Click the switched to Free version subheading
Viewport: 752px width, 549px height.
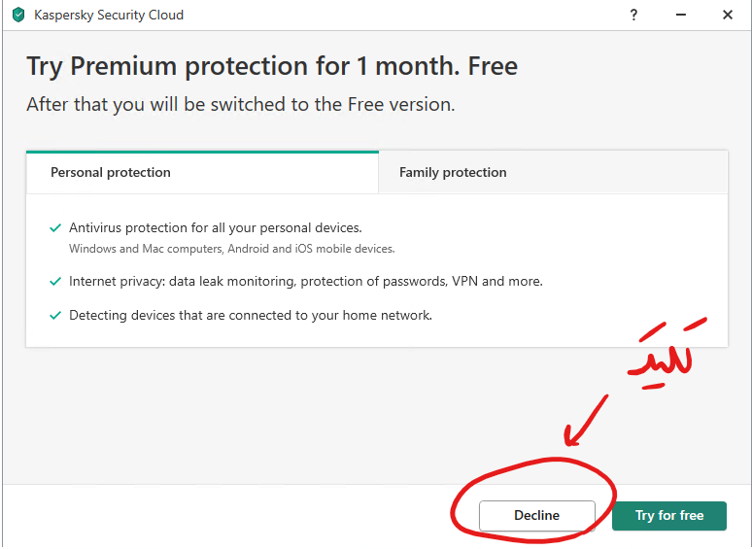point(240,104)
